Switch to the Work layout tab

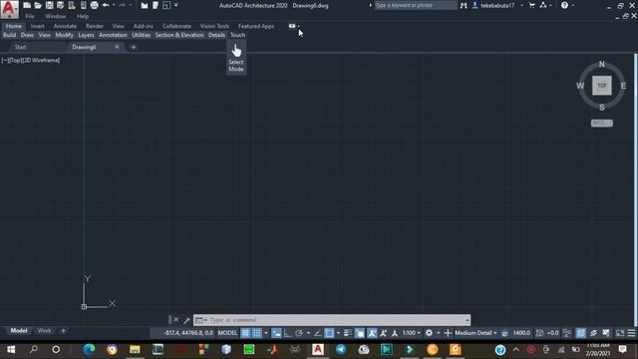coord(44,330)
